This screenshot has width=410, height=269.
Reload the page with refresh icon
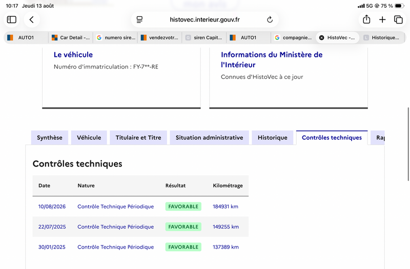[270, 19]
